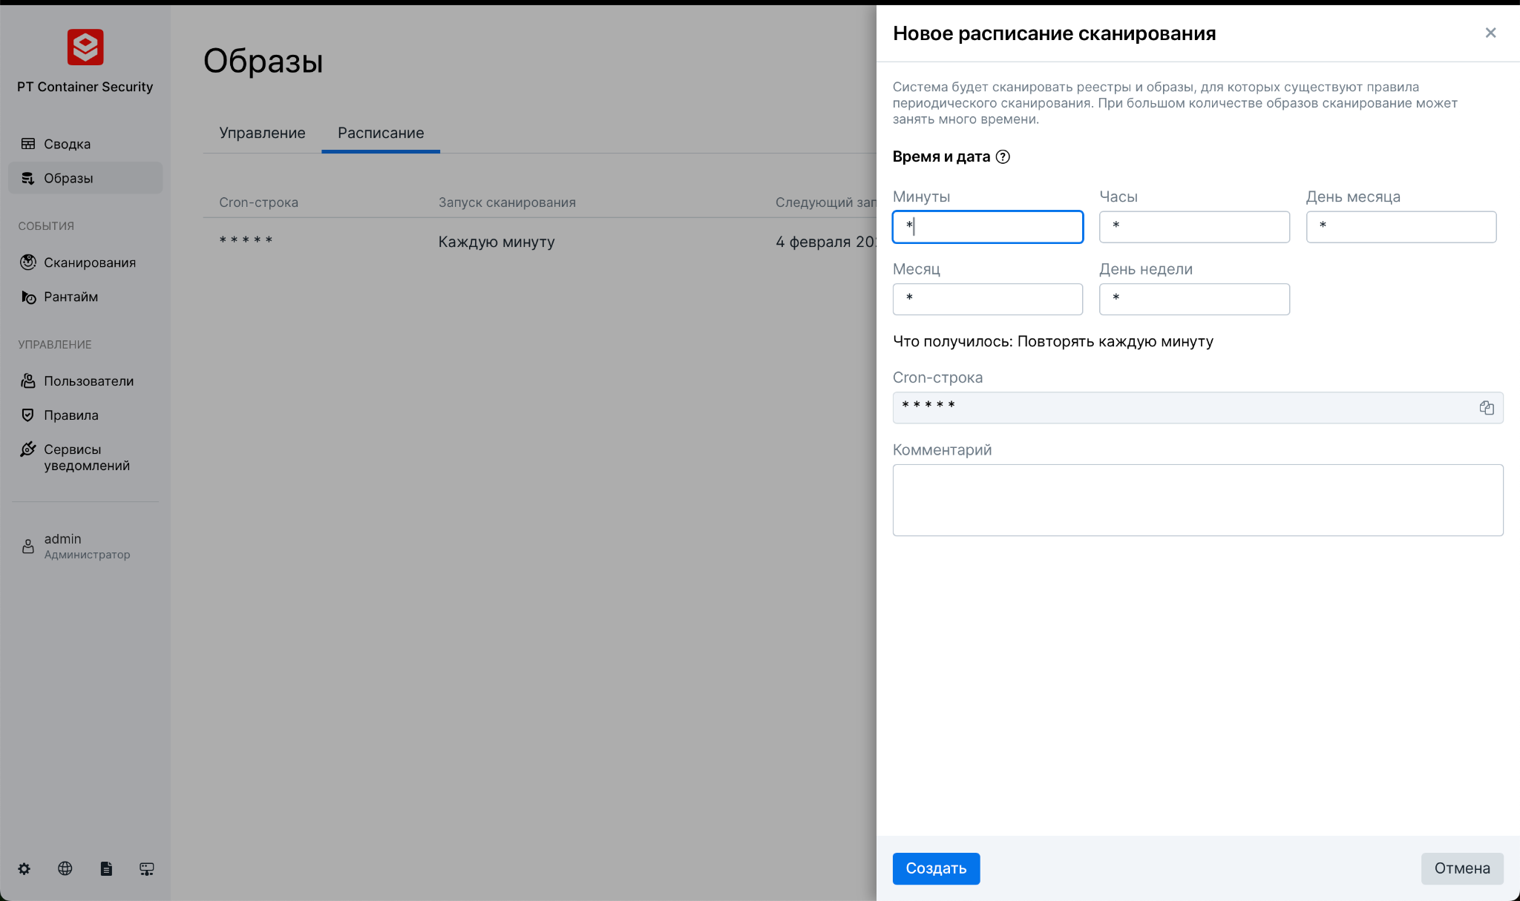Click the monitor icon in sidebar footer

[x=147, y=868]
